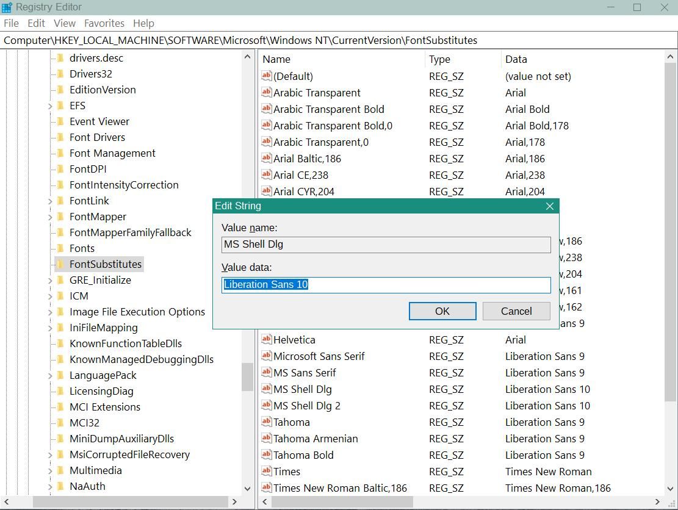
Task: Expand the Image File Execution Options key
Action: pos(49,312)
